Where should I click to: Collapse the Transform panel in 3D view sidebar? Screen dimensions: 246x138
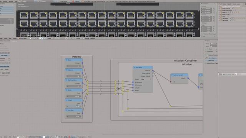[202, 4]
